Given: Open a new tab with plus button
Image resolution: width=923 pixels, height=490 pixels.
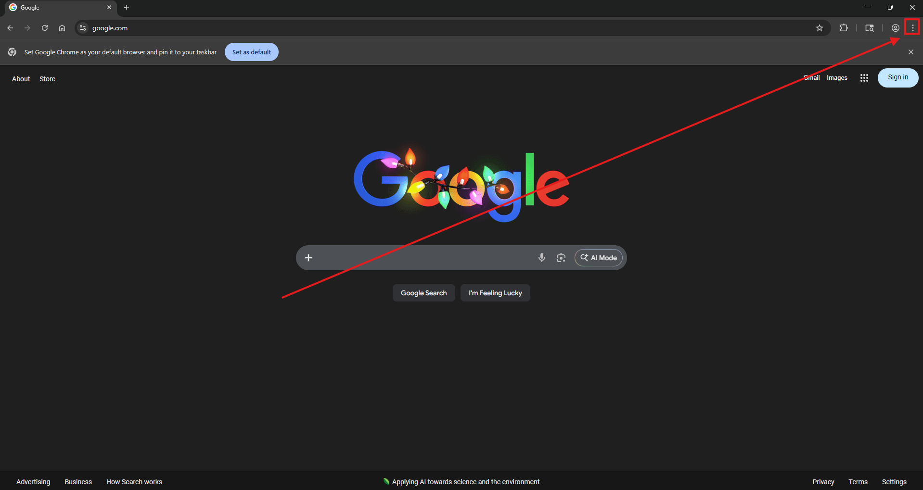Looking at the screenshot, I should (x=127, y=7).
